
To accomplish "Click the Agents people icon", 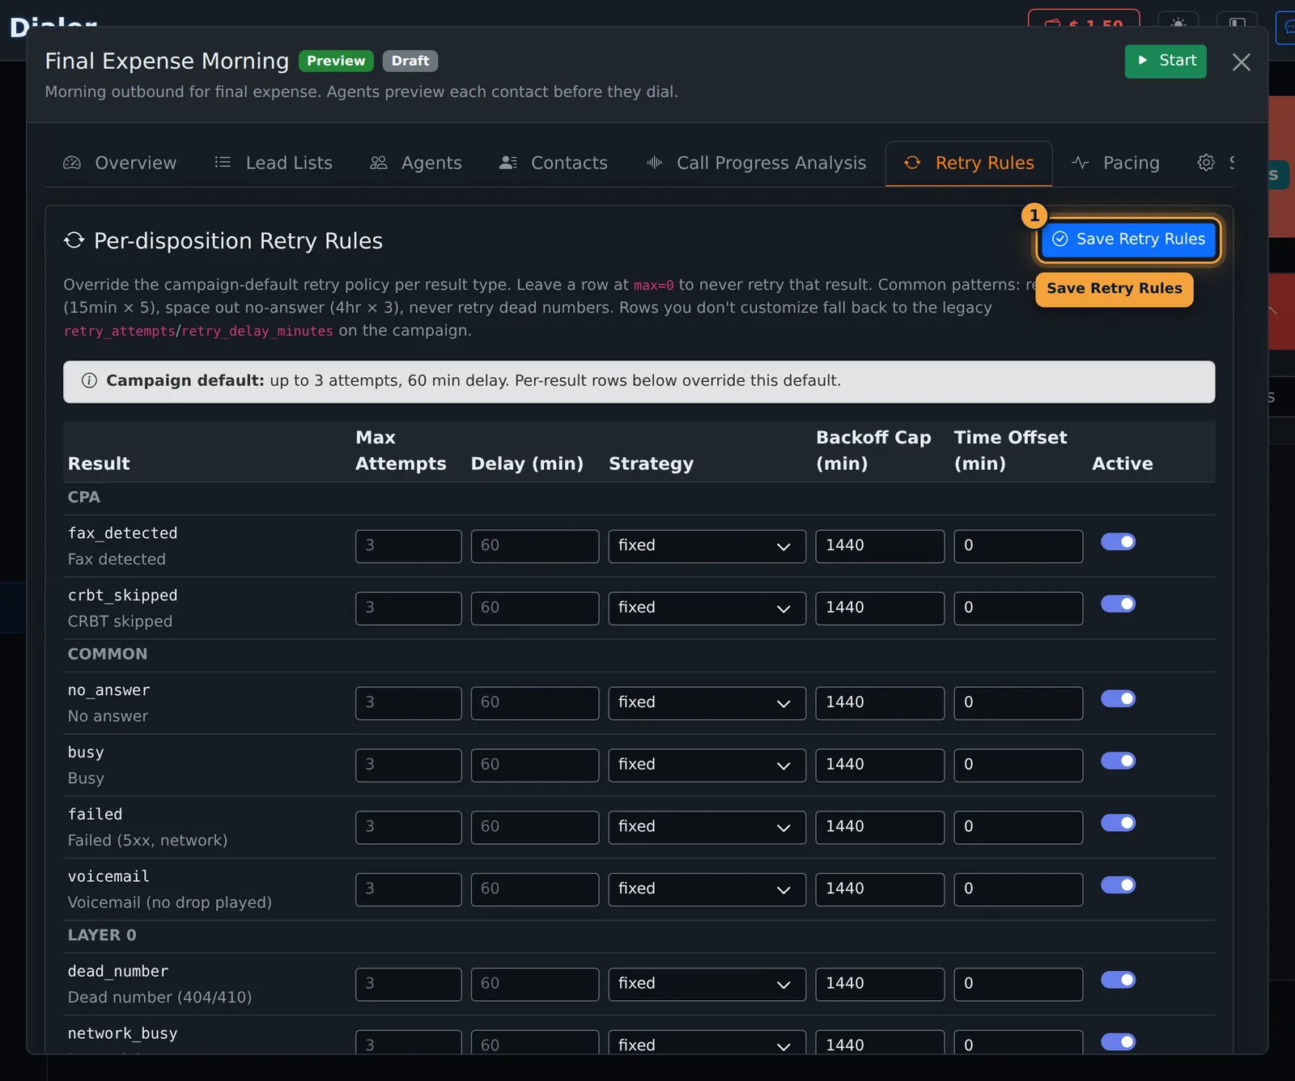I will (x=379, y=163).
